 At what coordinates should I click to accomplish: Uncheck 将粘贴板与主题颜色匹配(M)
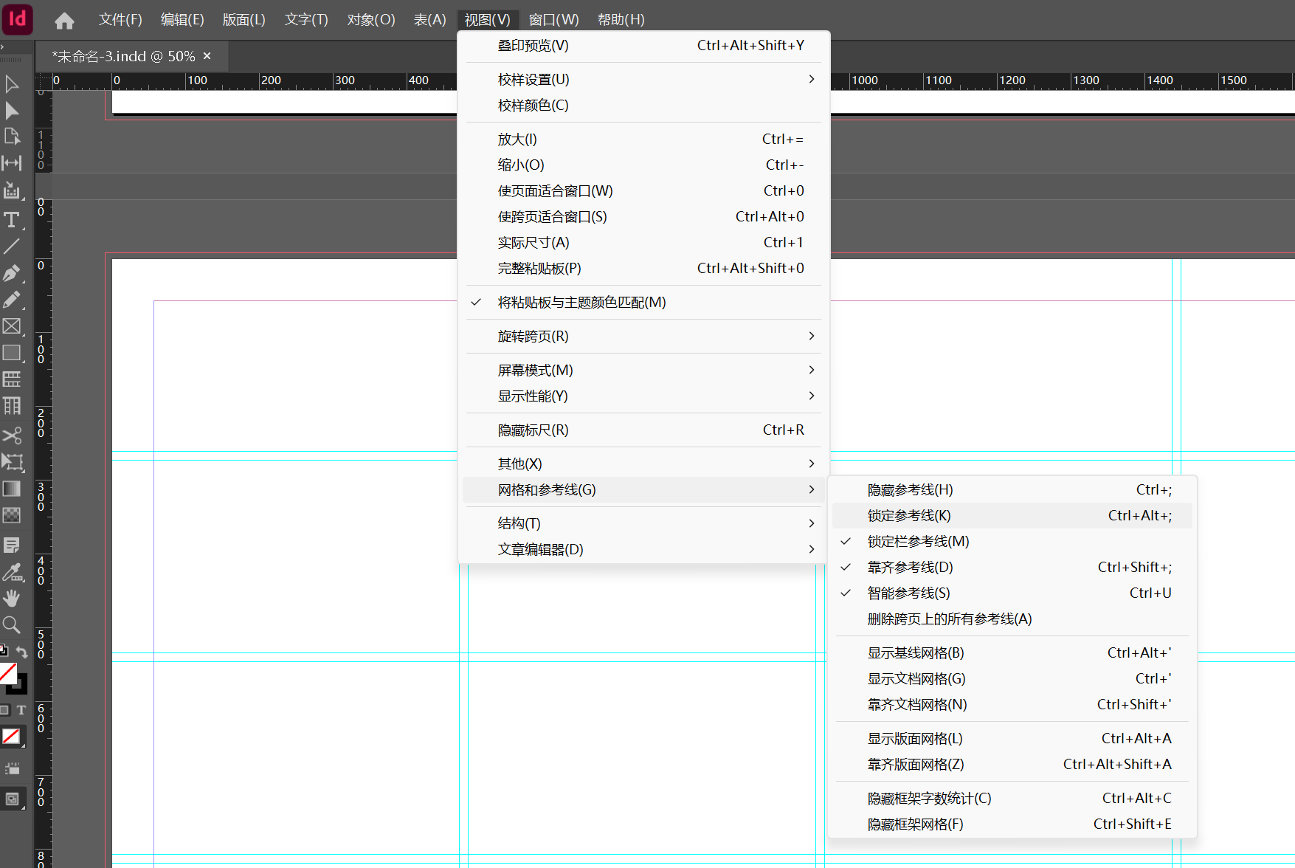(581, 303)
